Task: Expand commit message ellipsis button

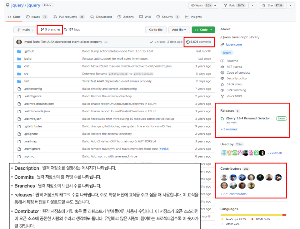Action: (x=106, y=42)
